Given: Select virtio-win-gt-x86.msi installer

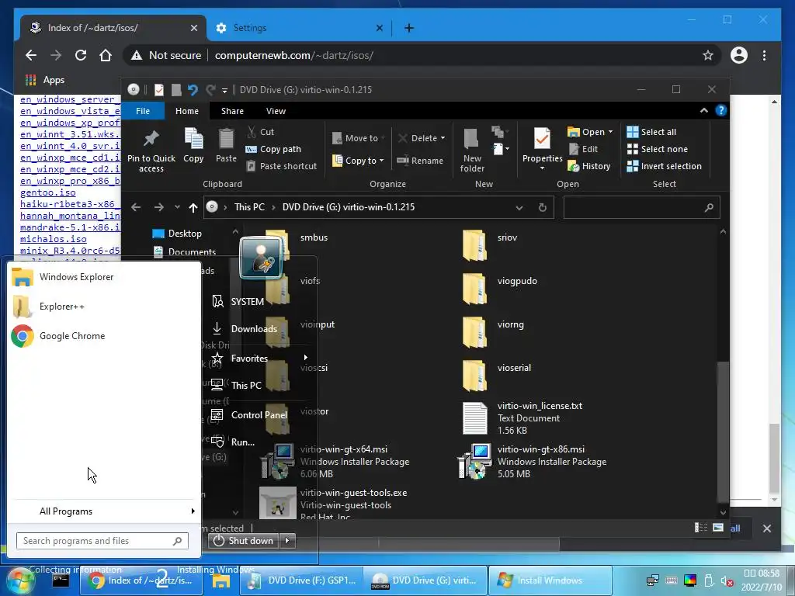Looking at the screenshot, I should click(x=533, y=462).
